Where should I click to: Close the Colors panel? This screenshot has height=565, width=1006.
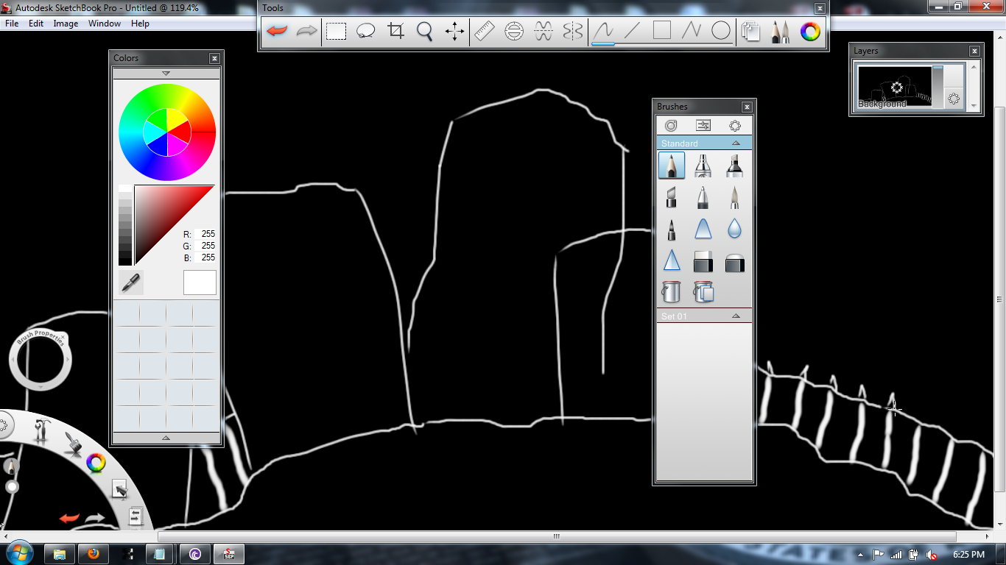tap(214, 58)
